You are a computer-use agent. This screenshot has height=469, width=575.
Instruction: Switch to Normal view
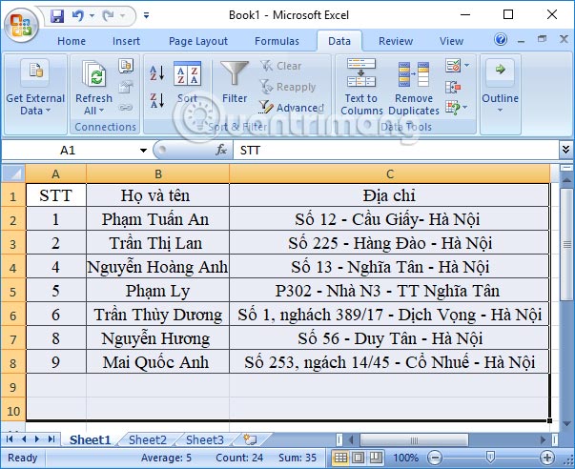pos(339,458)
